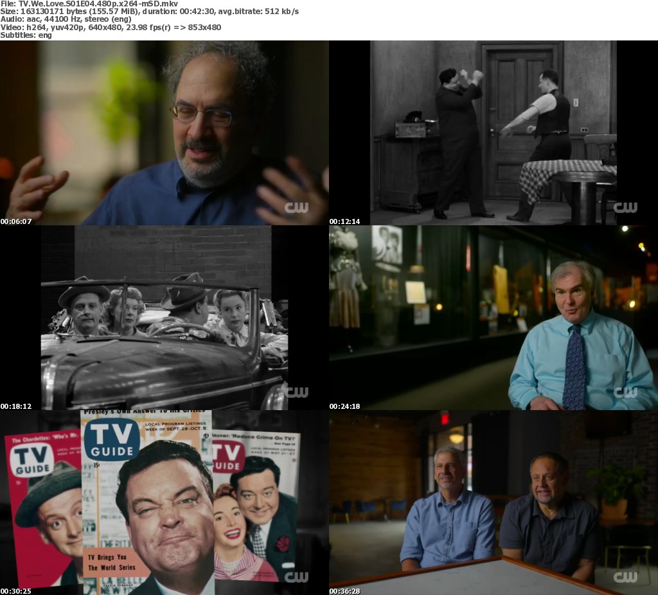Click the 00:36:28 timestamp label
The image size is (658, 595).
pyautogui.click(x=345, y=591)
